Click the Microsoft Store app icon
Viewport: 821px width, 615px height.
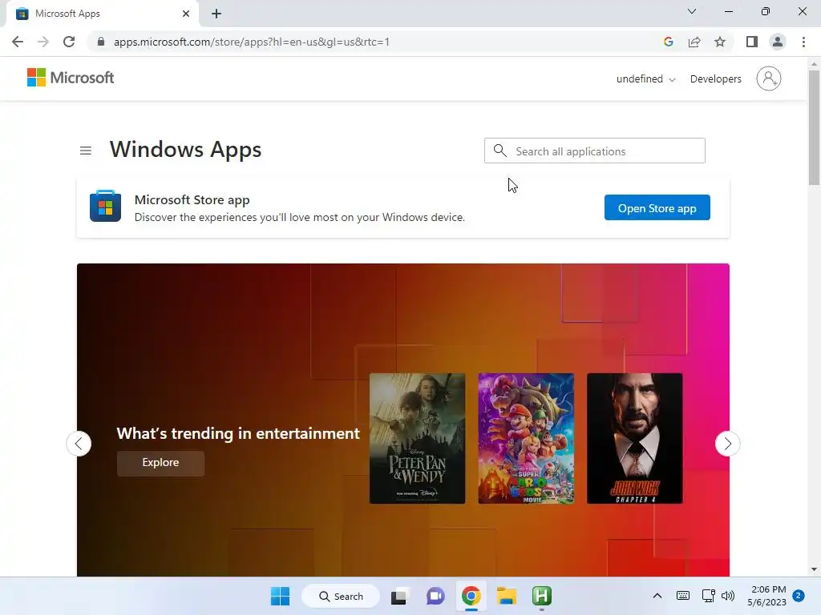[105, 206]
